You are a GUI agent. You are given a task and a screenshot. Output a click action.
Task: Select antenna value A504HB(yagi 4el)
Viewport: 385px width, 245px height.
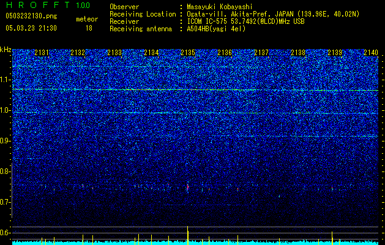tap(216, 29)
